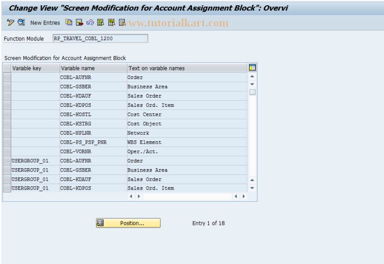This screenshot has width=384, height=264.
Task: Click the bottom page-up arrow of the vertical scrollbar
Action: click(252, 180)
